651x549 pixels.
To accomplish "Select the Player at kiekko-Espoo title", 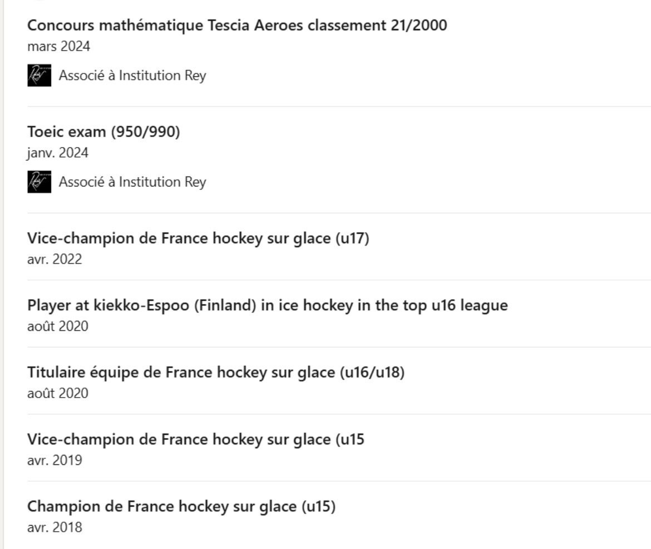I will tap(267, 305).
